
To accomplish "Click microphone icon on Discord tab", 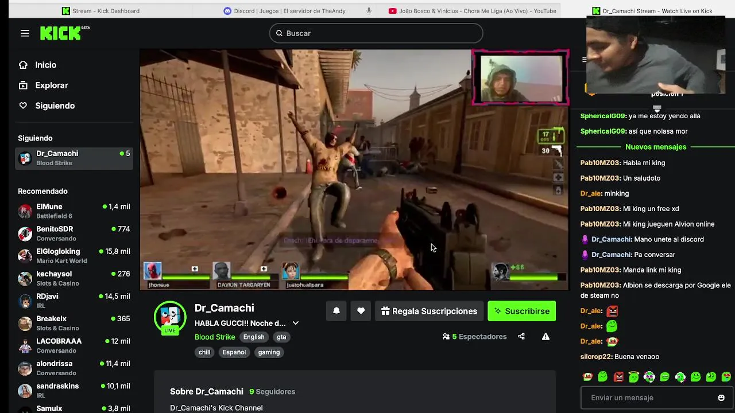I will pos(369,11).
